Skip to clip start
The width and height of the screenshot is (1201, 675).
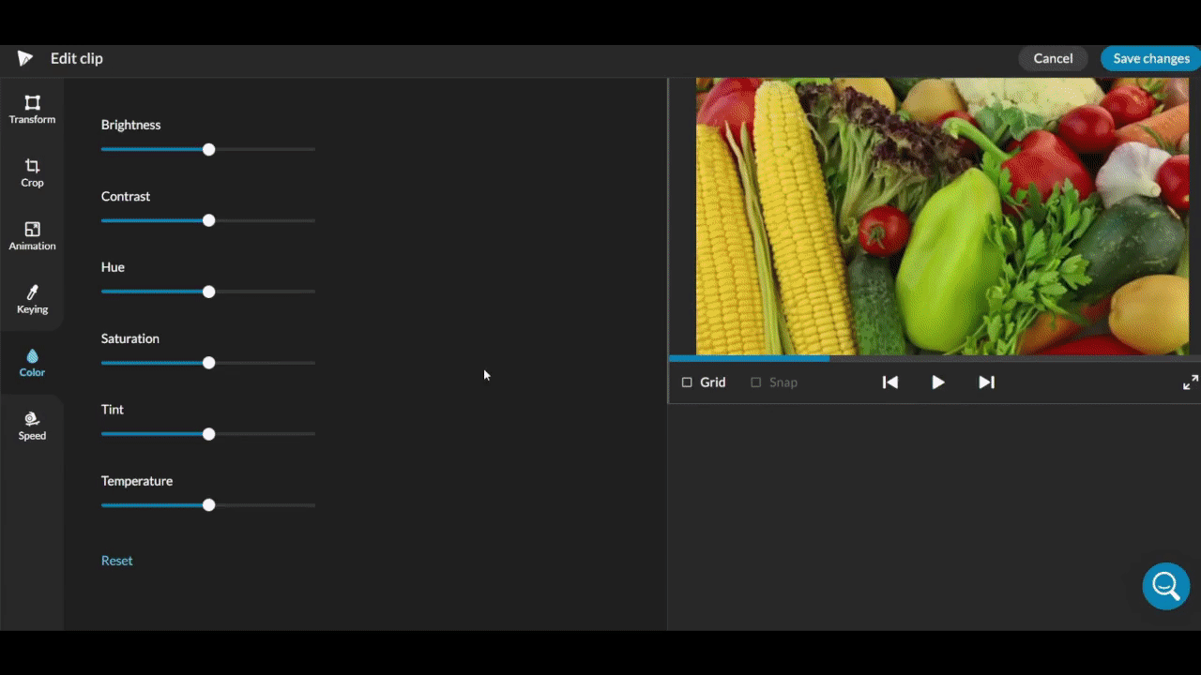pos(889,382)
